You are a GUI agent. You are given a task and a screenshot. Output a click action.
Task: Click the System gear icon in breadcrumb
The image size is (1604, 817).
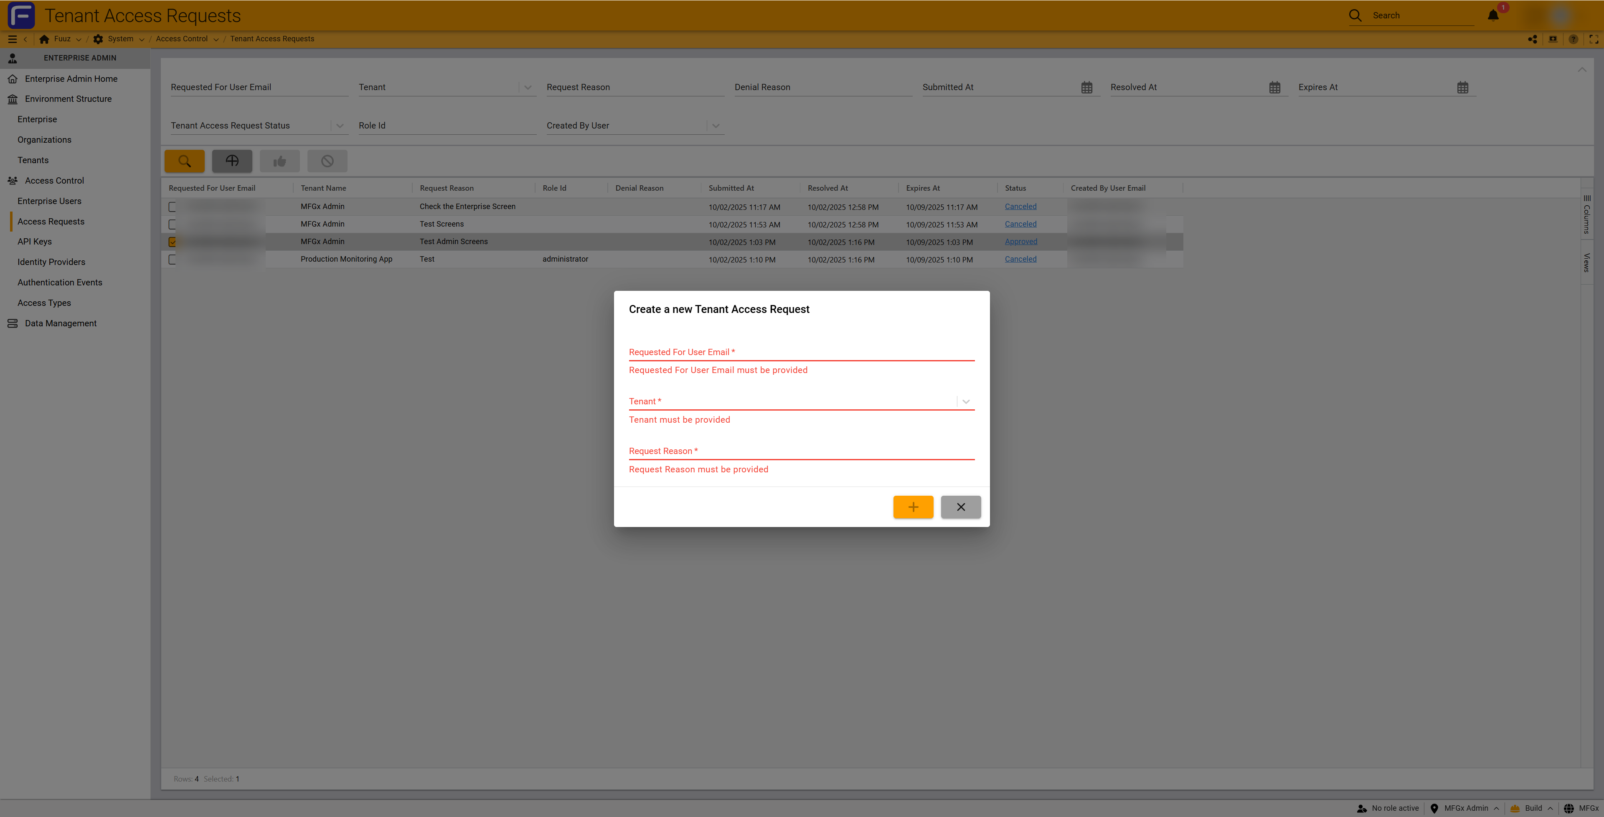pyautogui.click(x=99, y=39)
